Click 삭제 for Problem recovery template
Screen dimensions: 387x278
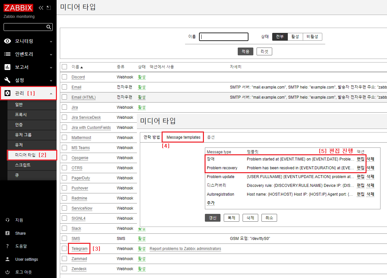[x=370, y=168]
